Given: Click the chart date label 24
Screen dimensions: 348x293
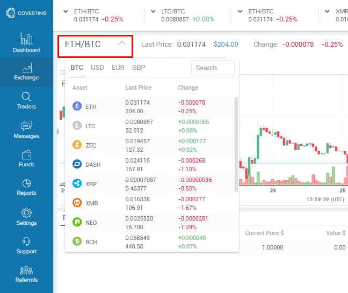Looking at the screenshot, I should coord(273,191).
